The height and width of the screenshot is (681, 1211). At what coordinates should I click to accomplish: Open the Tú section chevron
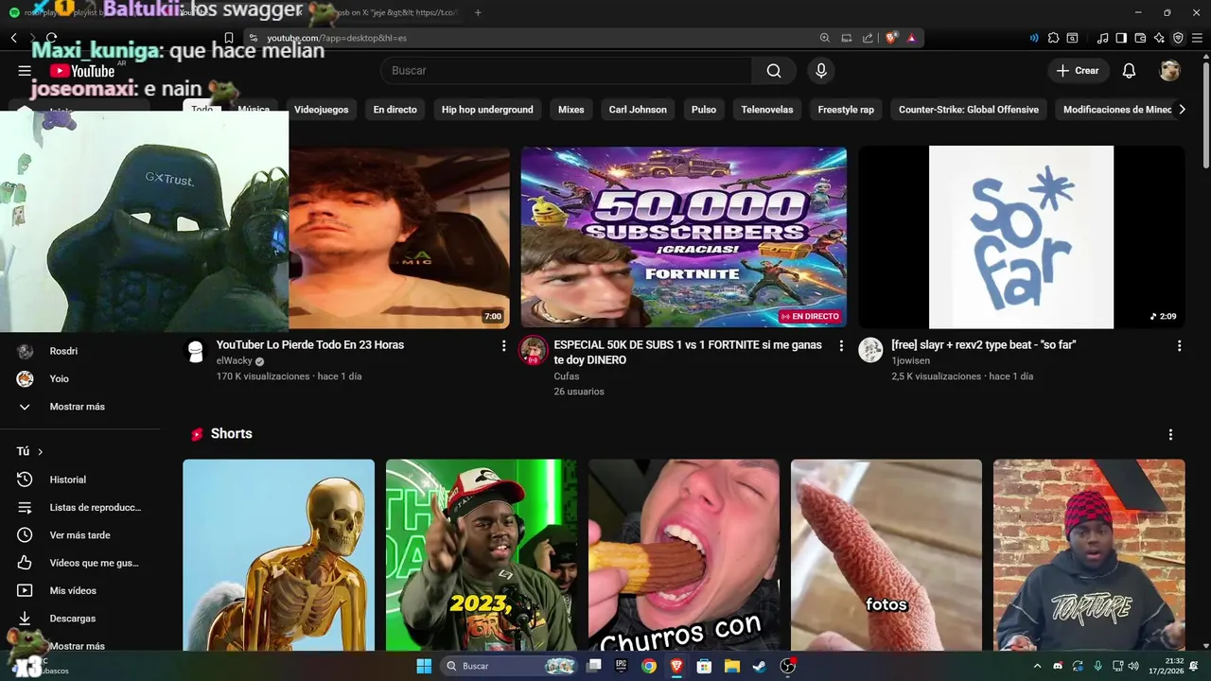[x=40, y=452]
